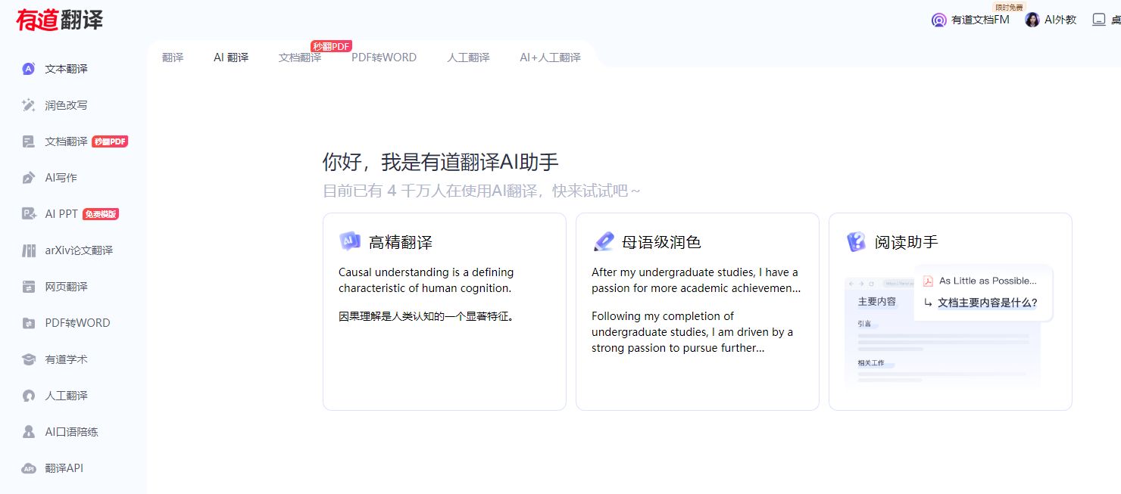
Task: Click the 免费模版 badge next to AI PPT
Action: [x=101, y=214]
